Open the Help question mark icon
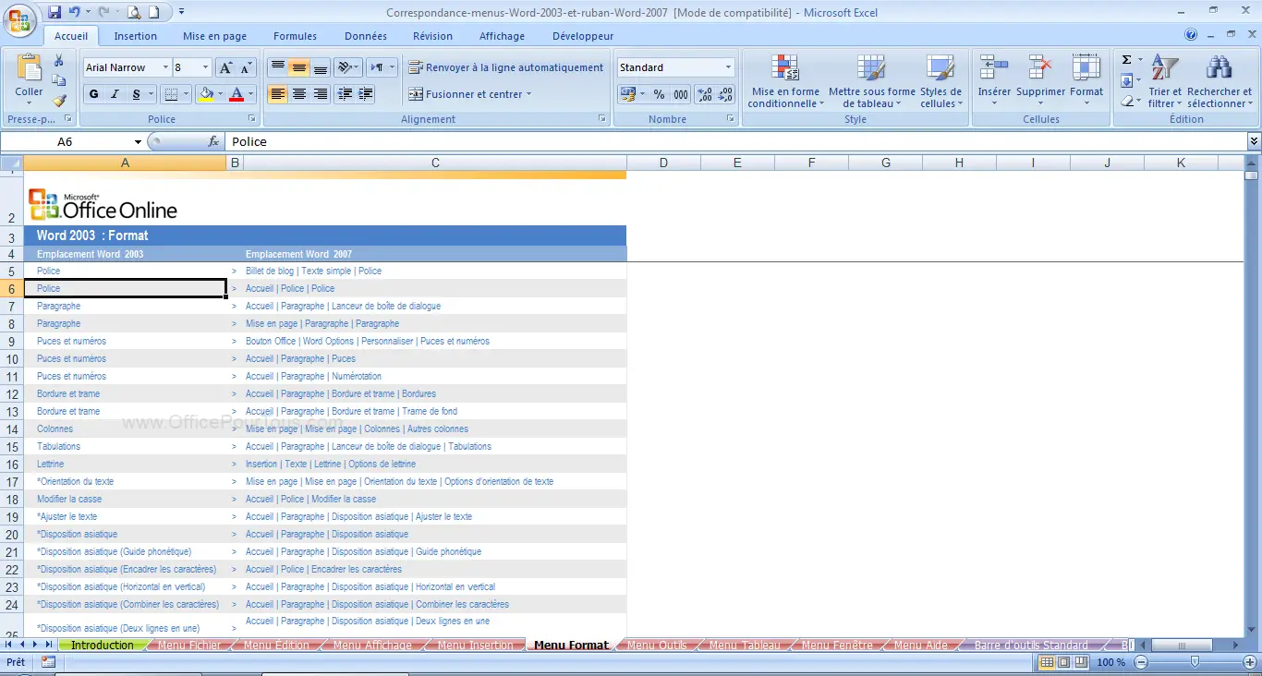The width and height of the screenshot is (1262, 676). pyautogui.click(x=1191, y=35)
